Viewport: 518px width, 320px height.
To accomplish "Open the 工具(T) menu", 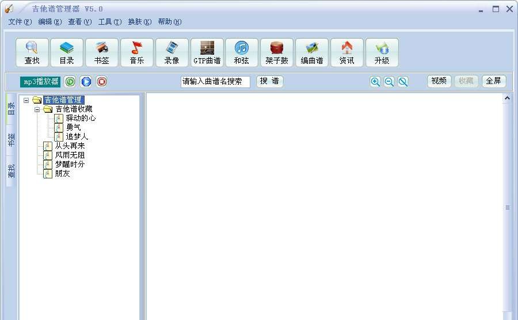I will click(110, 22).
